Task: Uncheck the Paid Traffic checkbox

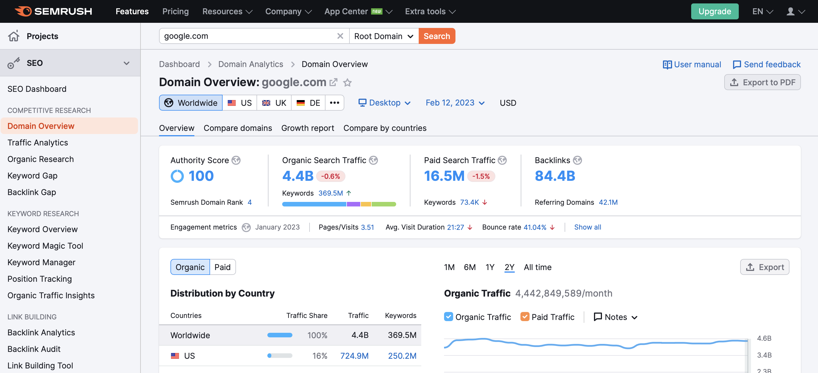Action: 525,317
